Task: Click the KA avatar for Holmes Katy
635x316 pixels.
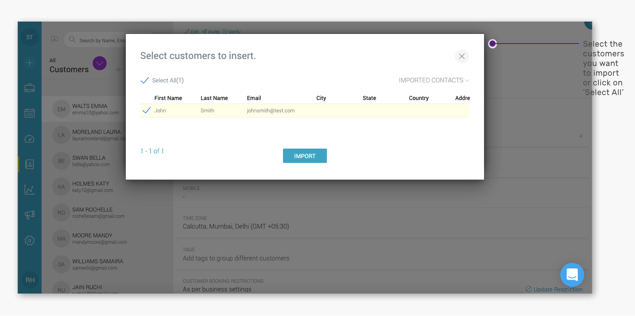Action: [61, 187]
